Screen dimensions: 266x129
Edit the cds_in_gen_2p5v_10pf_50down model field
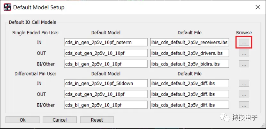106,83
